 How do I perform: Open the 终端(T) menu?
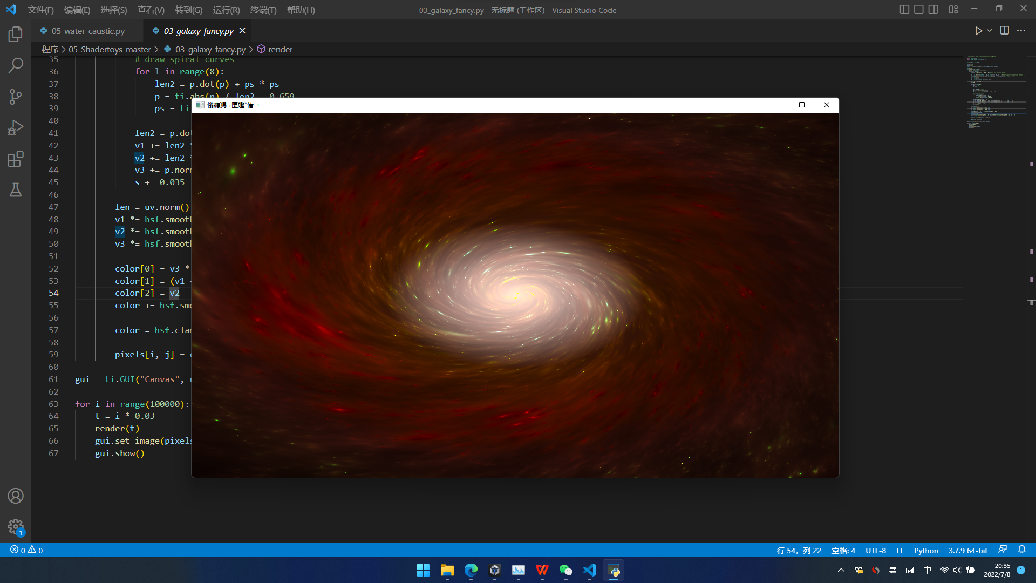pyautogui.click(x=263, y=10)
